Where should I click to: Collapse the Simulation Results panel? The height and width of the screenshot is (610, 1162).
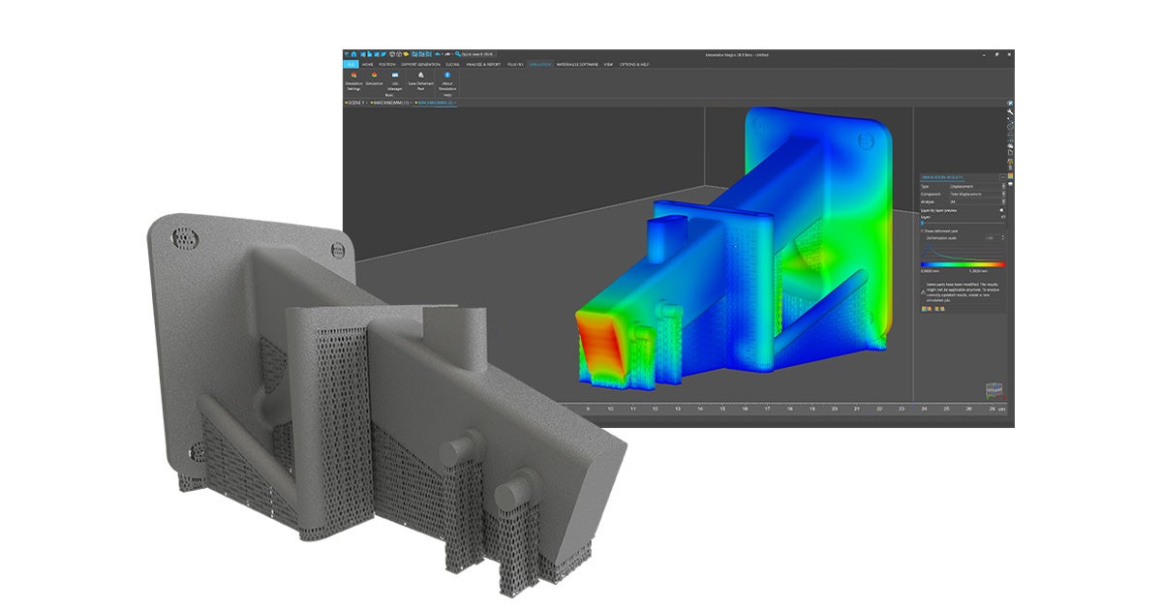point(1002,178)
